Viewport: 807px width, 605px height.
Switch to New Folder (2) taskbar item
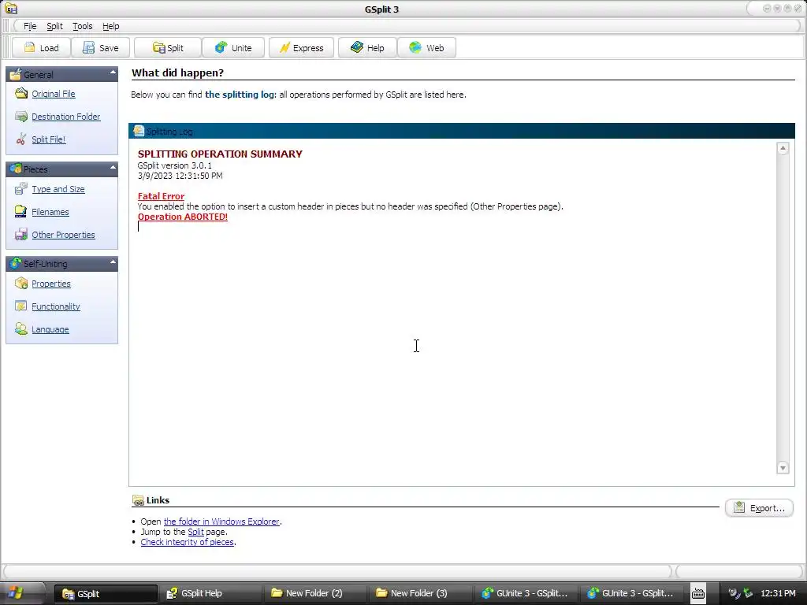tap(315, 593)
